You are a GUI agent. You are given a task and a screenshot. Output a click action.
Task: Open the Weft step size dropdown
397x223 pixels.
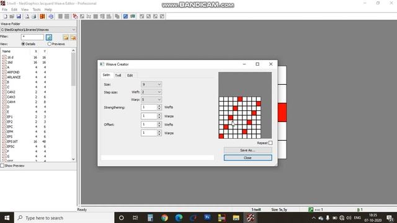coord(151,92)
